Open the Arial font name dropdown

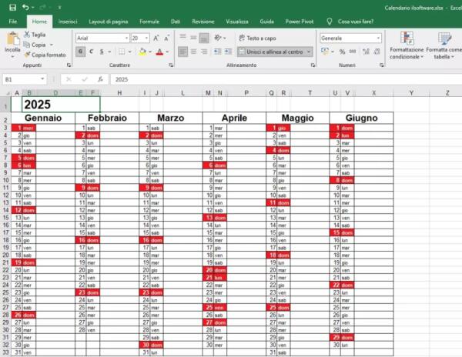pyautogui.click(x=102, y=38)
